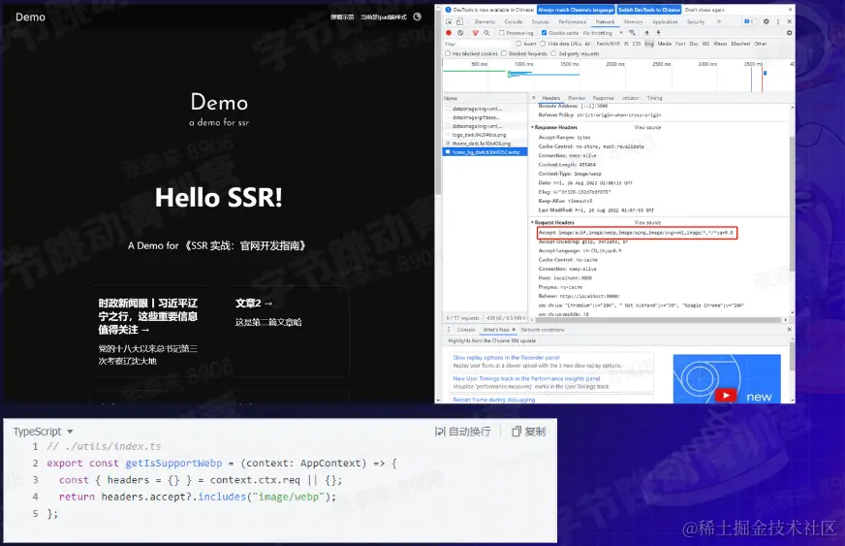Play the YouTube video thumbnail in What's New
Image resolution: width=845 pixels, height=546 pixels.
tap(726, 396)
